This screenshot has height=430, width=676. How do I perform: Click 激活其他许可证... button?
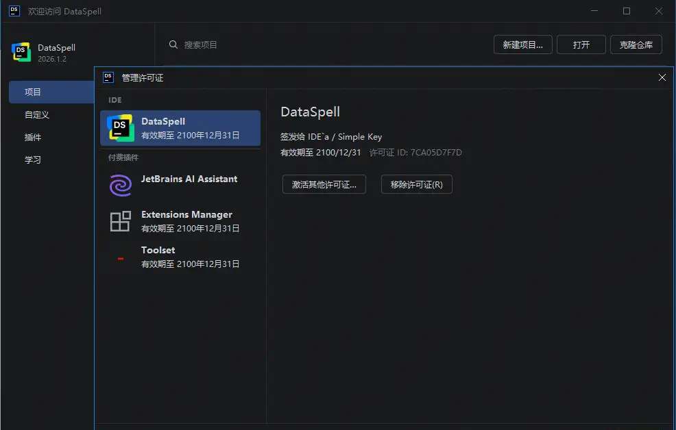tap(324, 185)
